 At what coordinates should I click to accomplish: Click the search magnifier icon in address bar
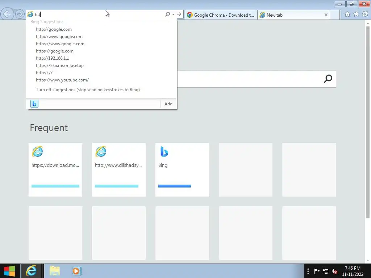167,14
